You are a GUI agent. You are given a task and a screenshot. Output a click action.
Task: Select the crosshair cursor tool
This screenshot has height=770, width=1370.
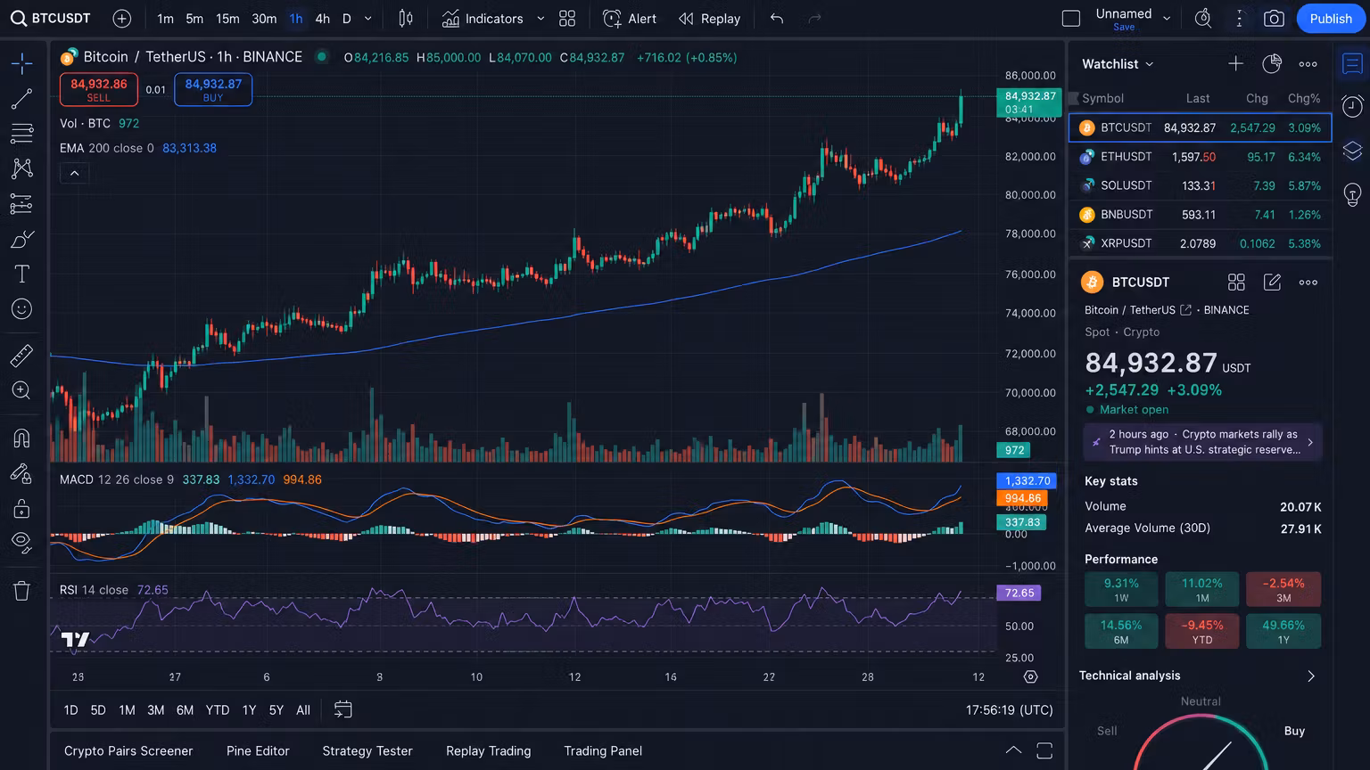point(21,62)
